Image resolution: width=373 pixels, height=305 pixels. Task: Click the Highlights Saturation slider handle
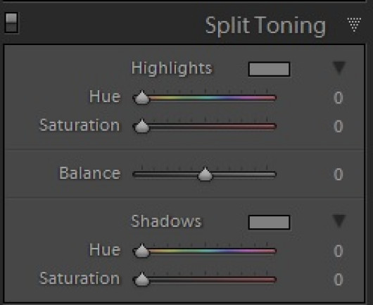[x=141, y=126]
